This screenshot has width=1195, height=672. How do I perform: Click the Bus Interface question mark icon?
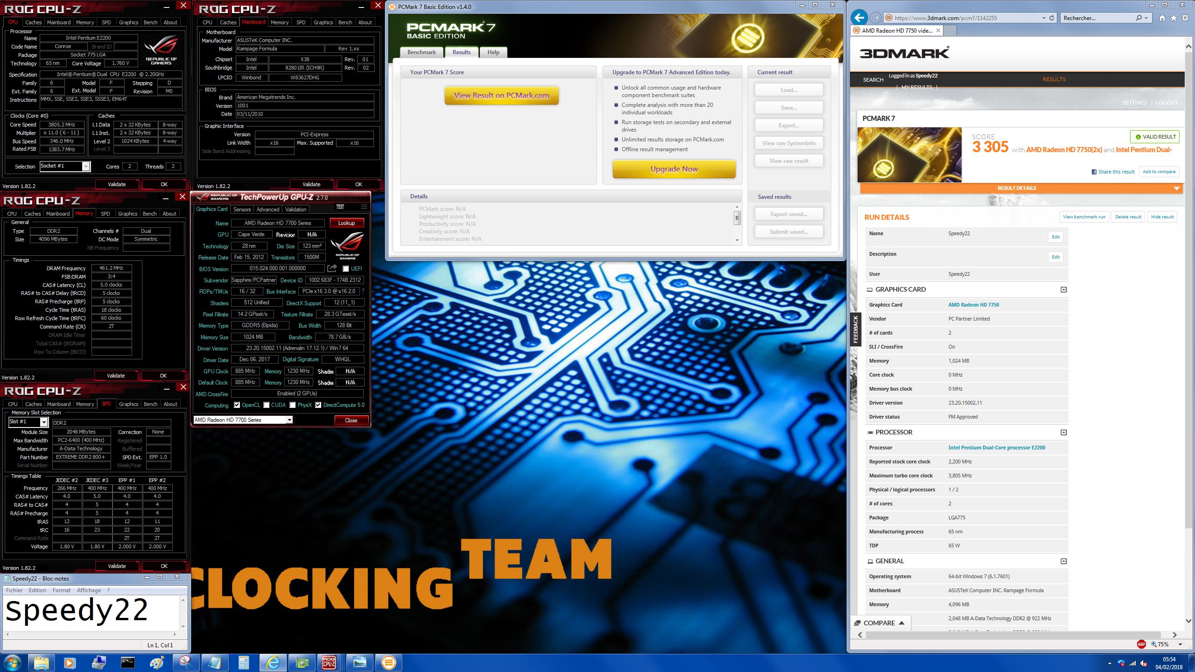(363, 291)
